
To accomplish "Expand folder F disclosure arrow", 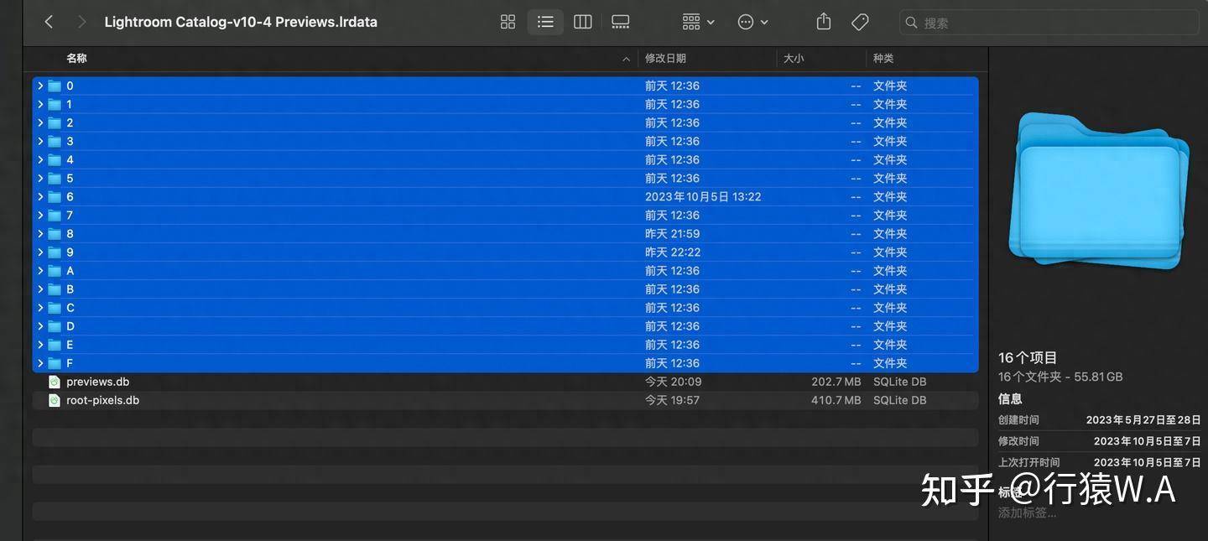I will pos(40,363).
